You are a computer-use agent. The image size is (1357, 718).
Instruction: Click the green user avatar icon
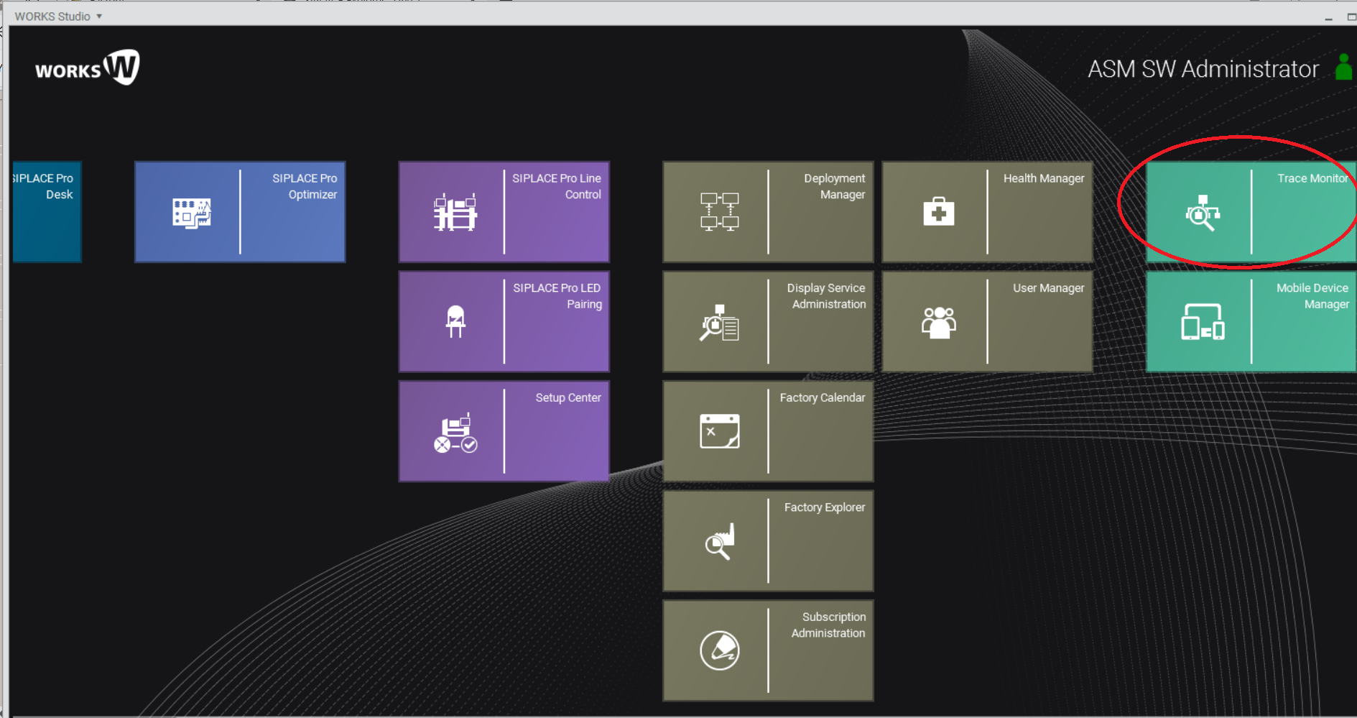coord(1344,67)
